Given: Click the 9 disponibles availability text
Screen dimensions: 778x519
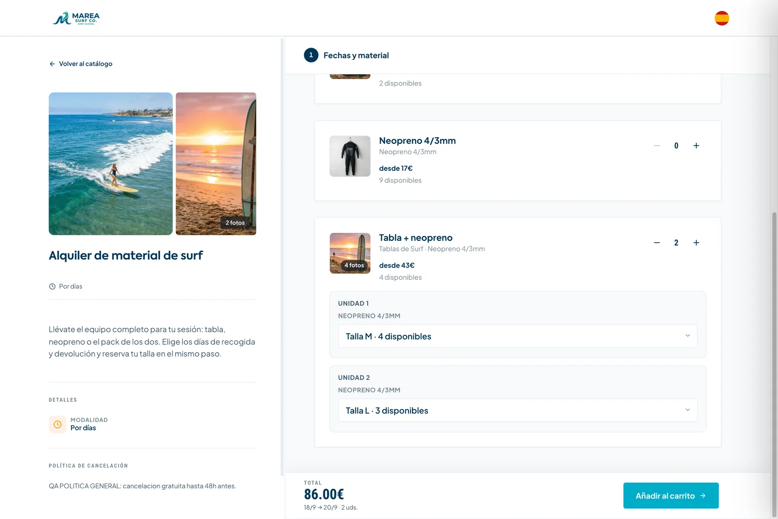Looking at the screenshot, I should point(400,180).
